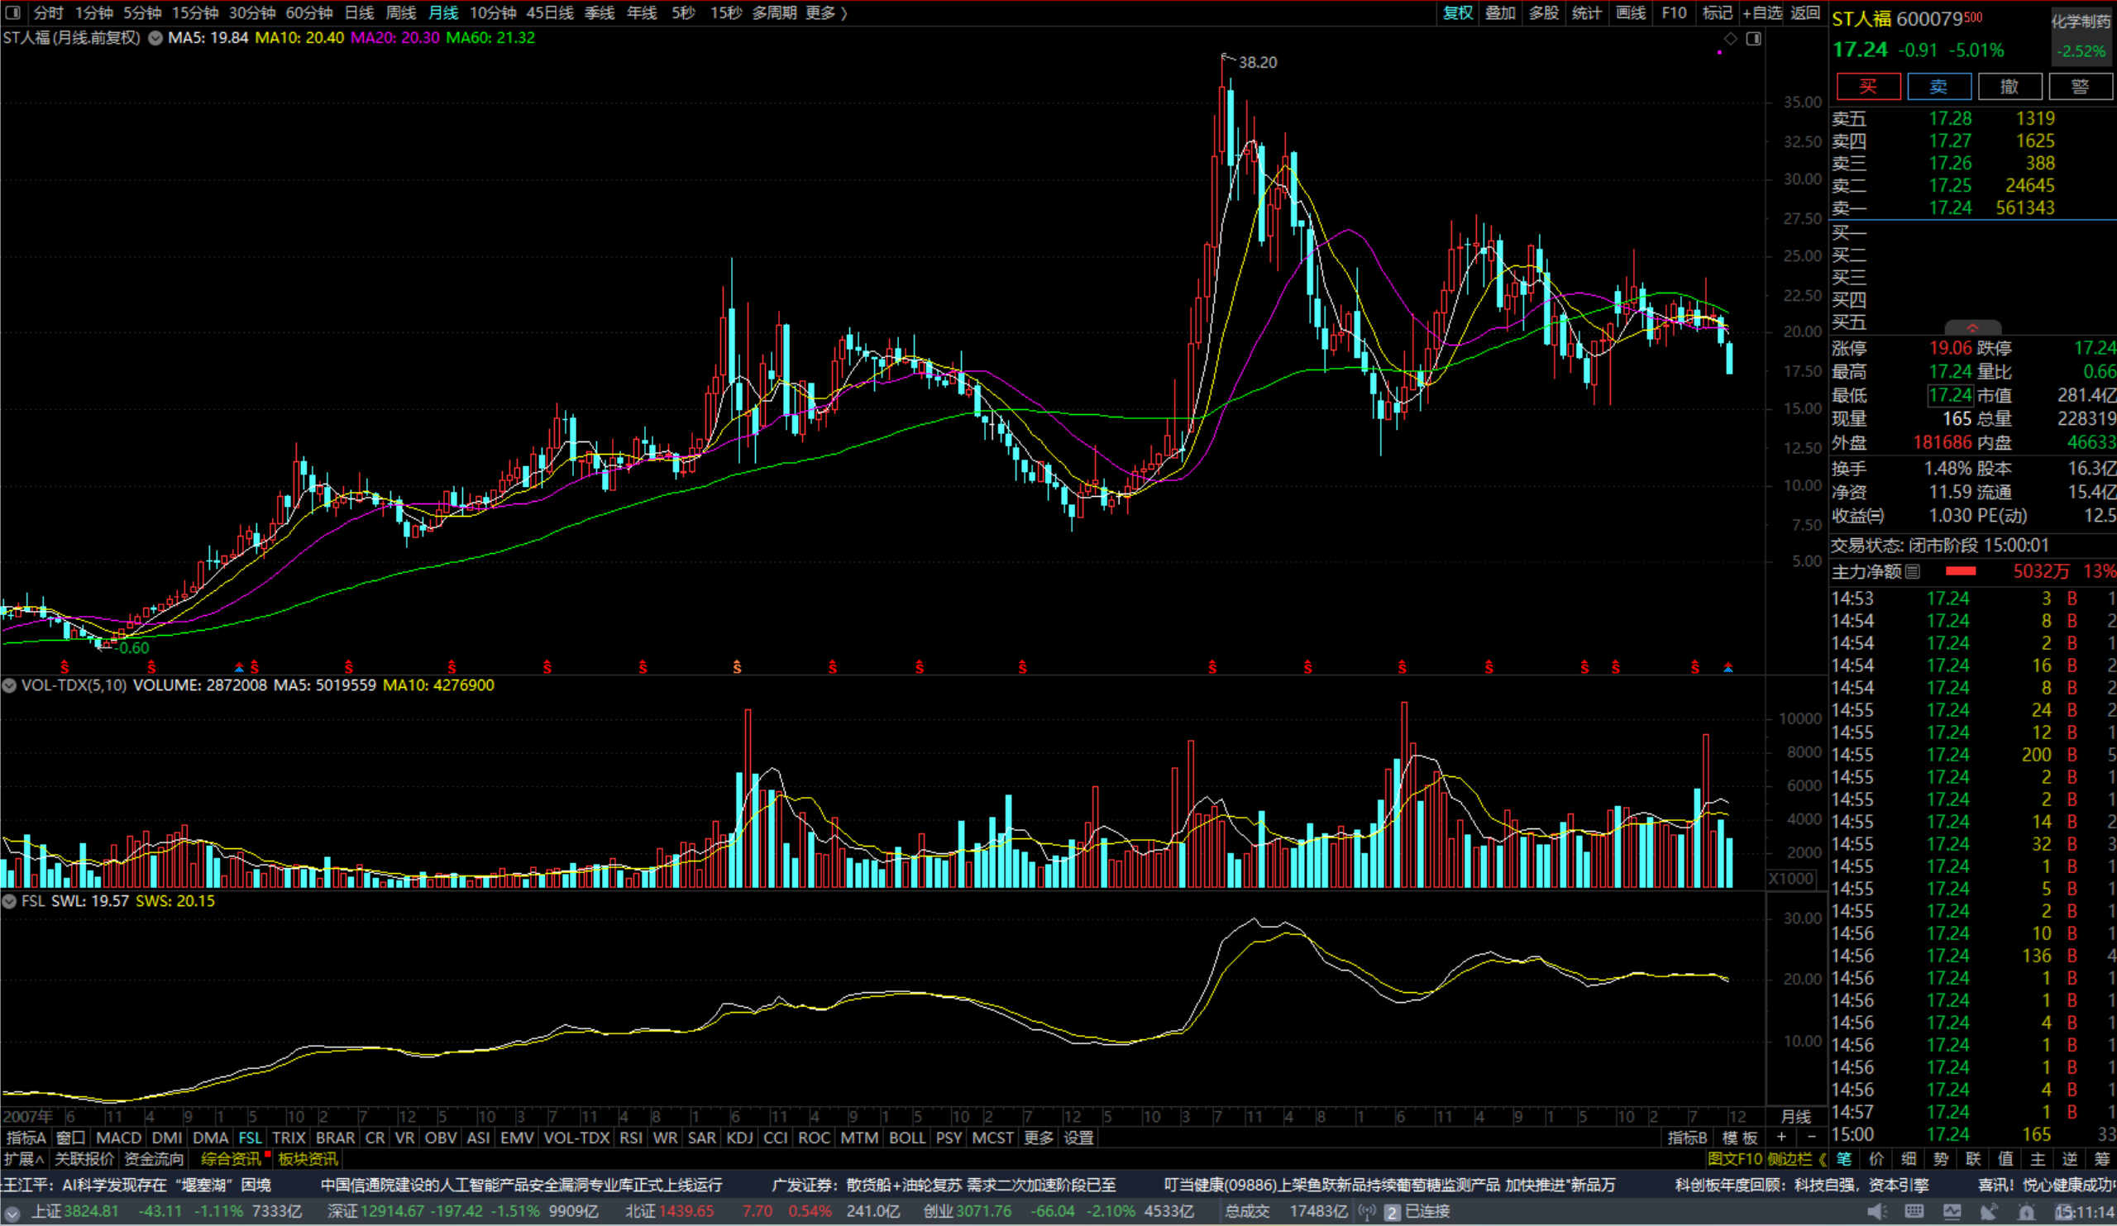Click the window layout icon at top-left

click(12, 12)
